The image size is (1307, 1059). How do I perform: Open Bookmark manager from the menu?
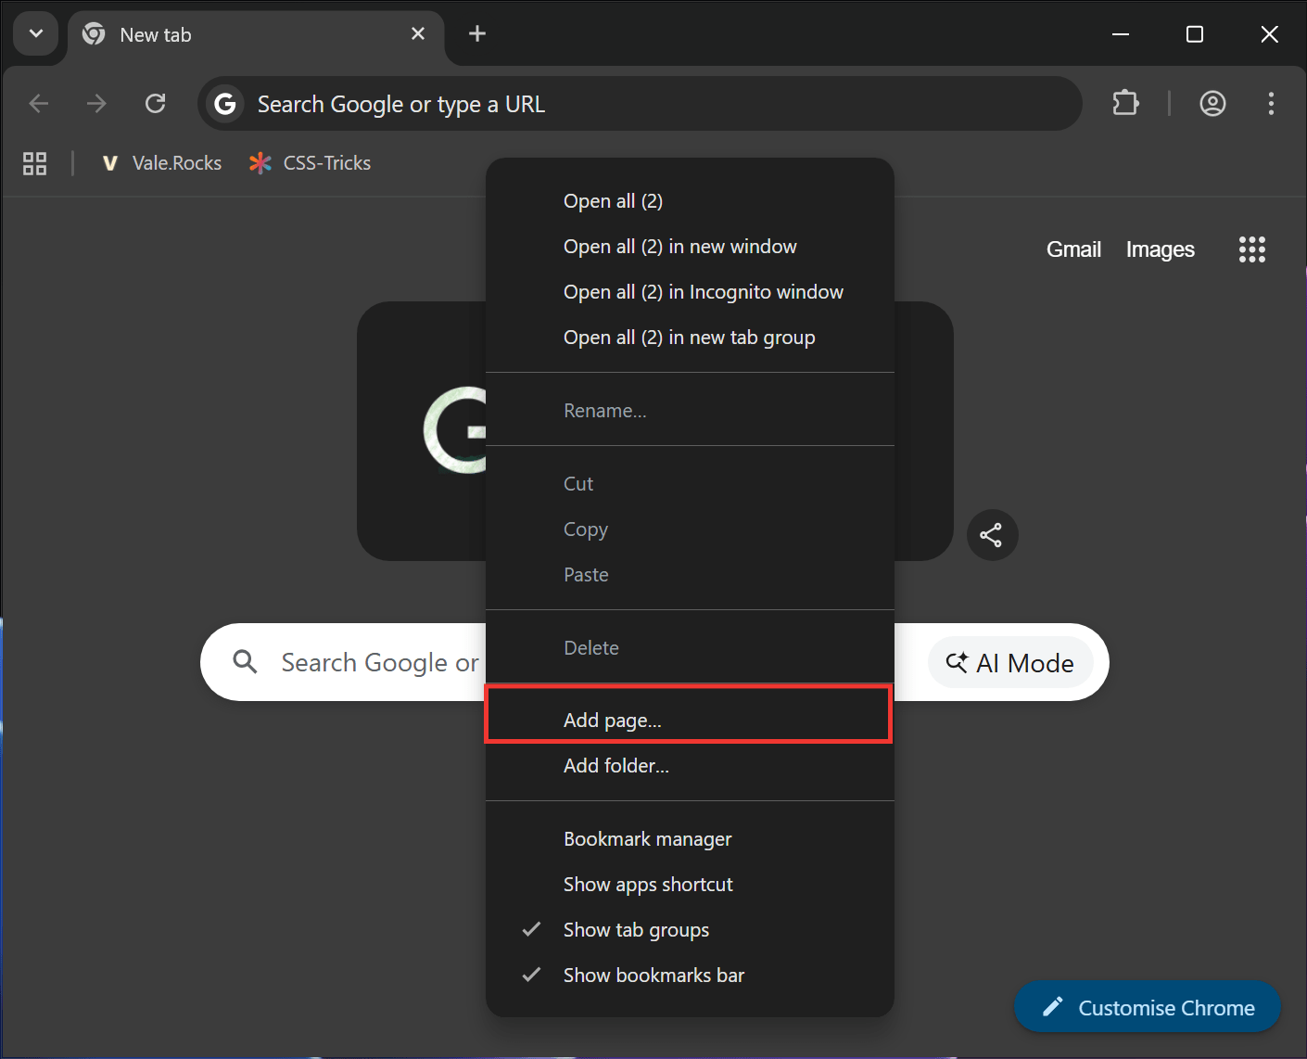pyautogui.click(x=647, y=838)
